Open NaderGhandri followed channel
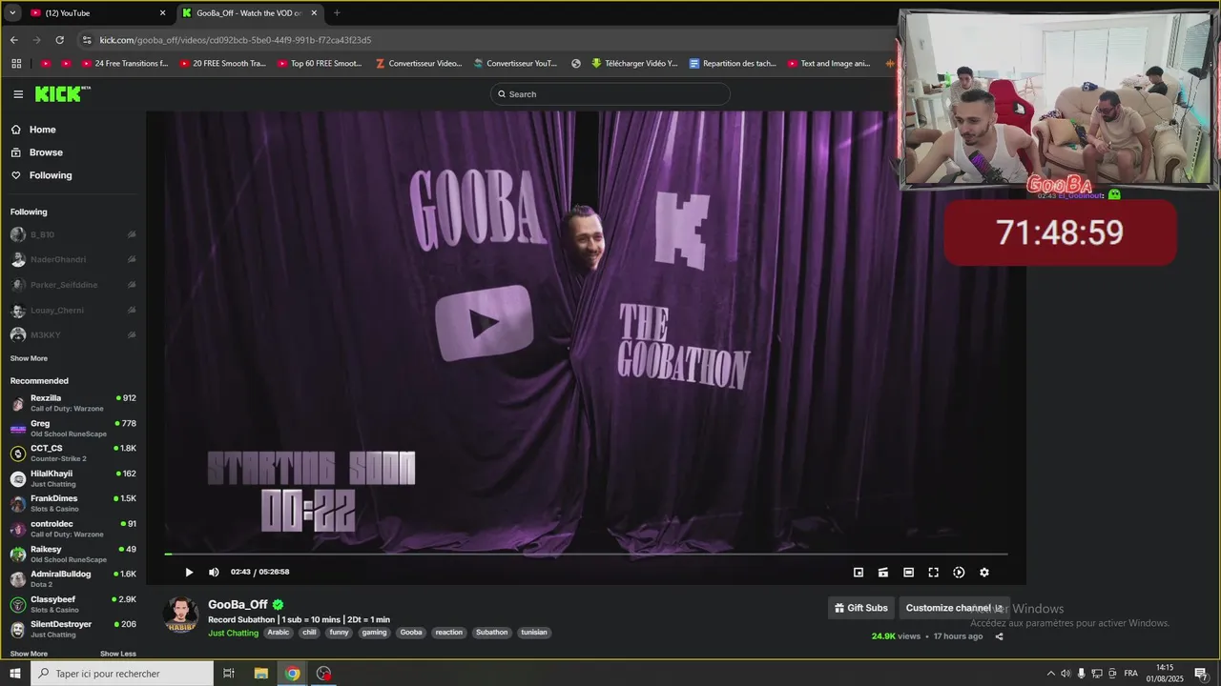This screenshot has height=686, width=1221. (x=72, y=259)
